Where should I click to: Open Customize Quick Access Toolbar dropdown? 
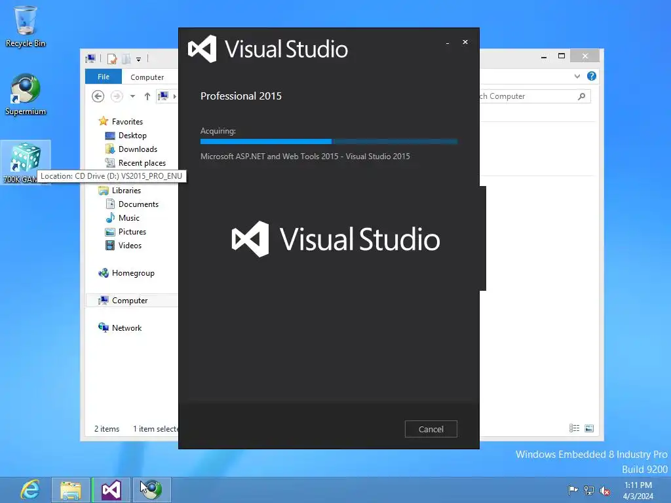click(139, 59)
